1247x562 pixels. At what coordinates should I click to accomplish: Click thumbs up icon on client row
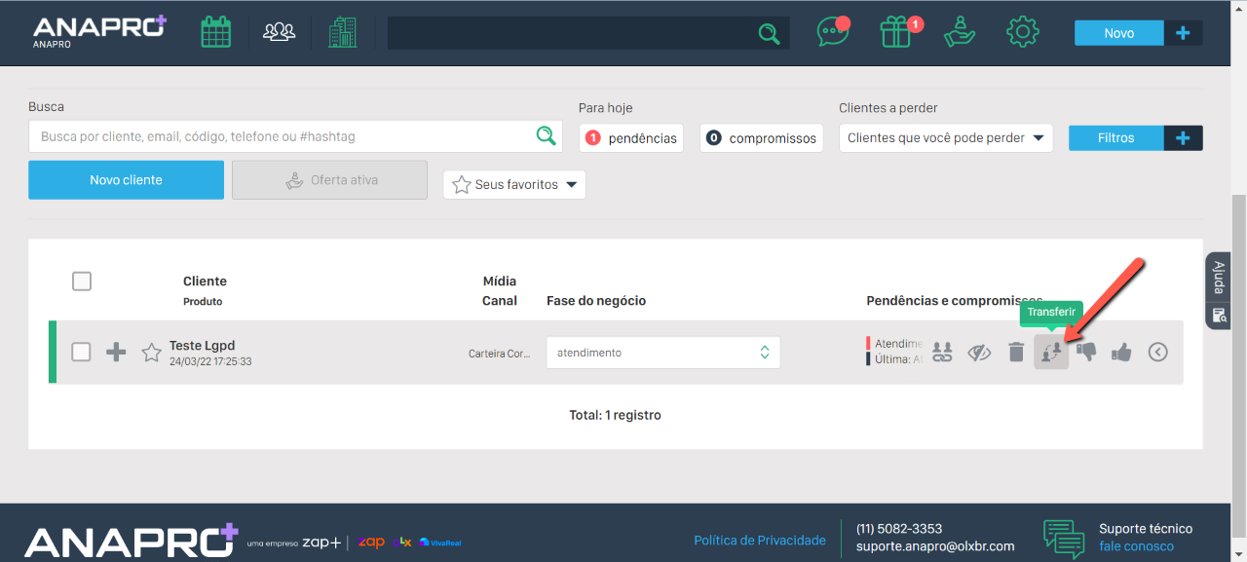pos(1121,353)
